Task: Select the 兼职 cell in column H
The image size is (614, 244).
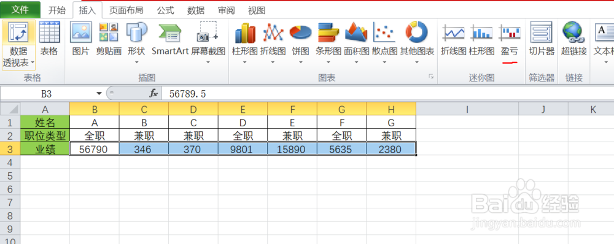Action: coord(391,135)
